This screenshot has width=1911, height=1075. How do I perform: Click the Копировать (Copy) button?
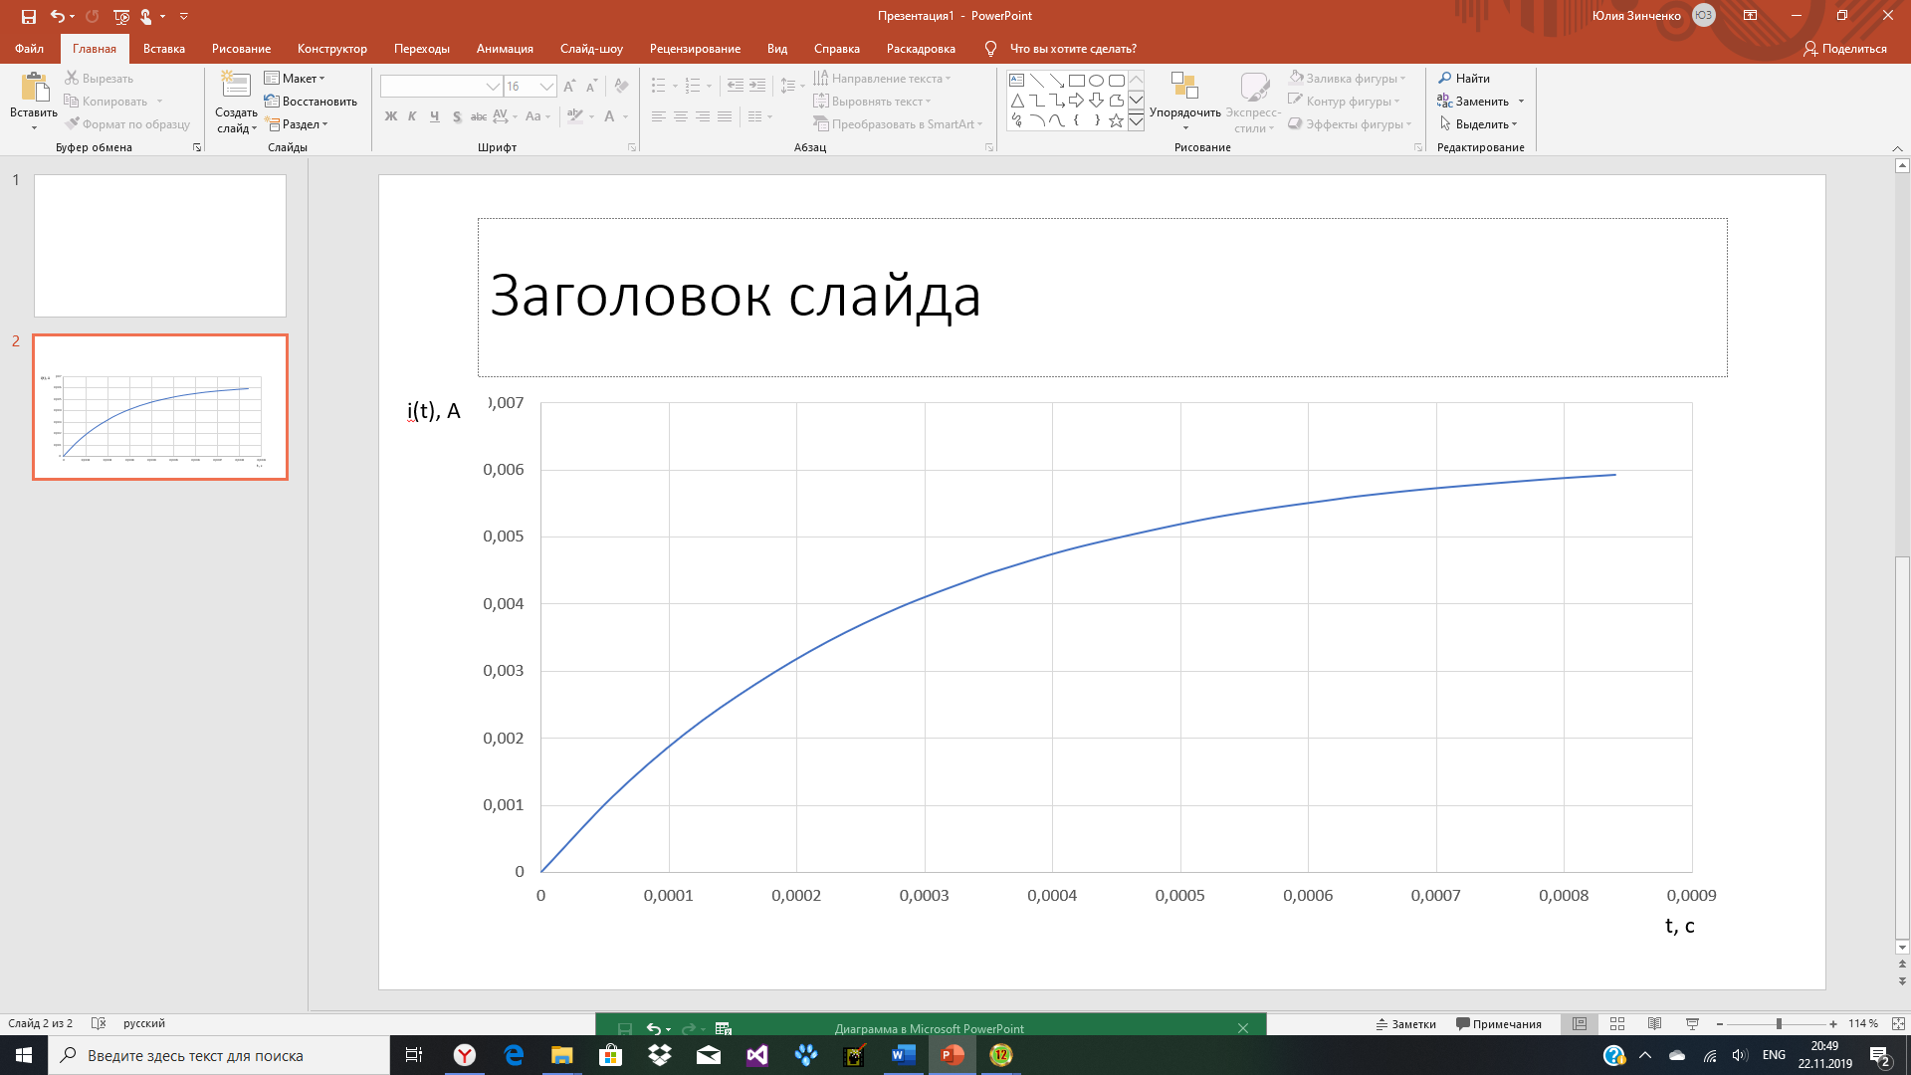106,101
